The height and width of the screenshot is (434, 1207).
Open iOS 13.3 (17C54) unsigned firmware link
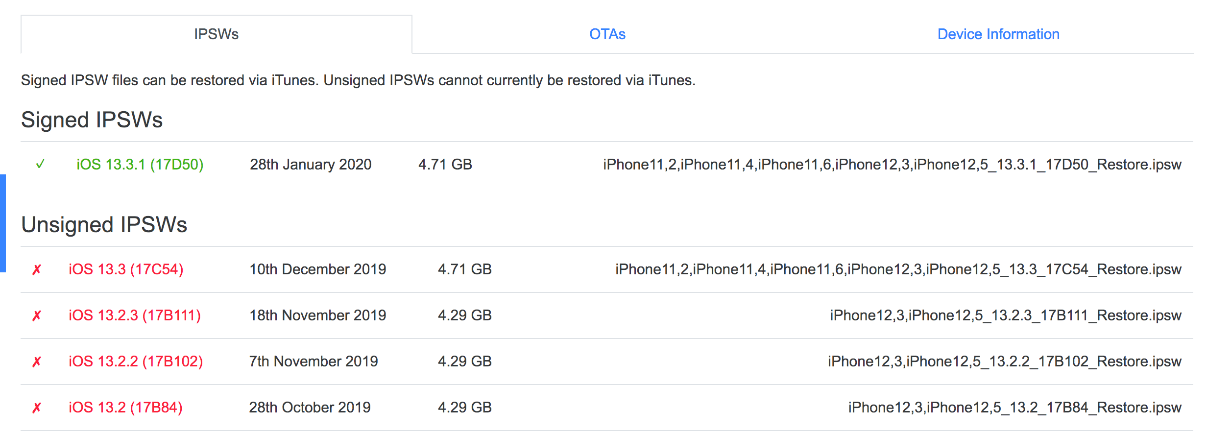click(x=126, y=269)
